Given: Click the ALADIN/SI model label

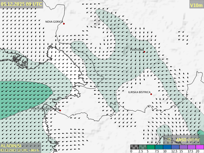Looking at the screenshot, I should pos(11,146).
